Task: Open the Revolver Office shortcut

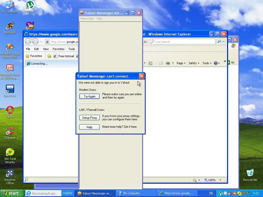Action: (10, 177)
